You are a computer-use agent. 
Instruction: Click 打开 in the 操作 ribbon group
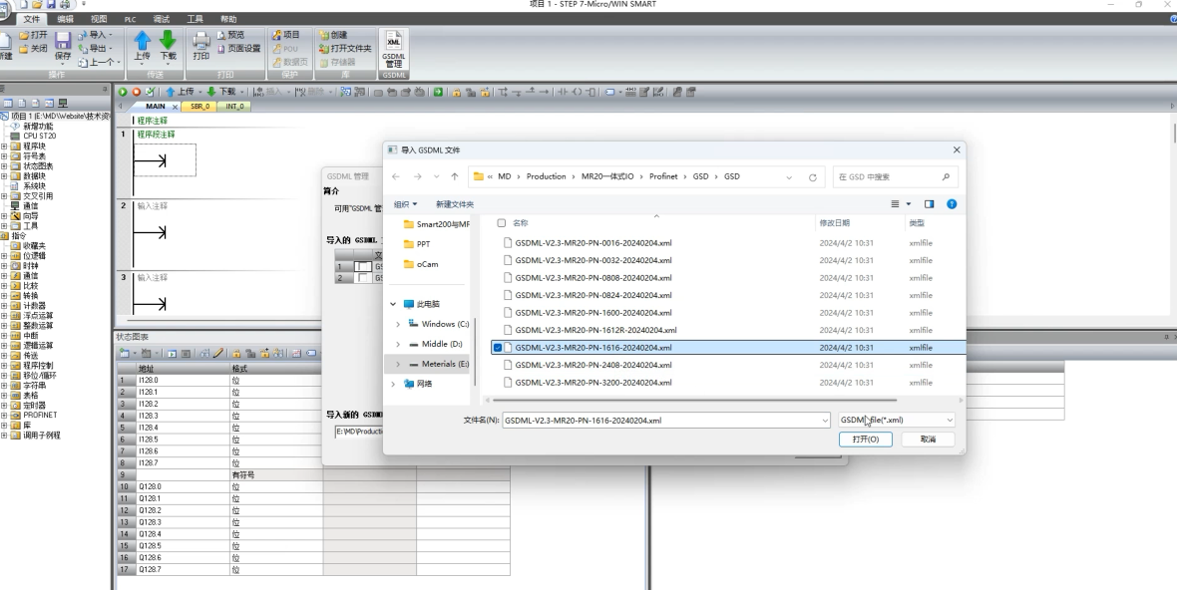[33, 35]
